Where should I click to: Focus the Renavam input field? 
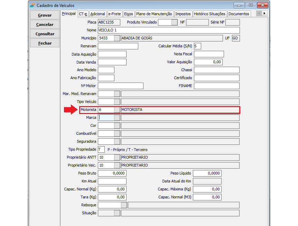118,46
